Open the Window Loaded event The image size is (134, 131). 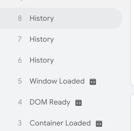(x=57, y=81)
